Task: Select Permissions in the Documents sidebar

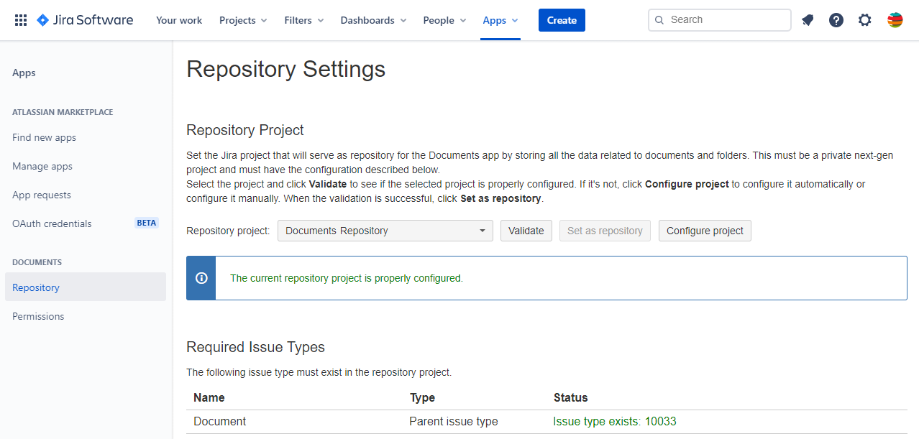Action: pyautogui.click(x=38, y=316)
